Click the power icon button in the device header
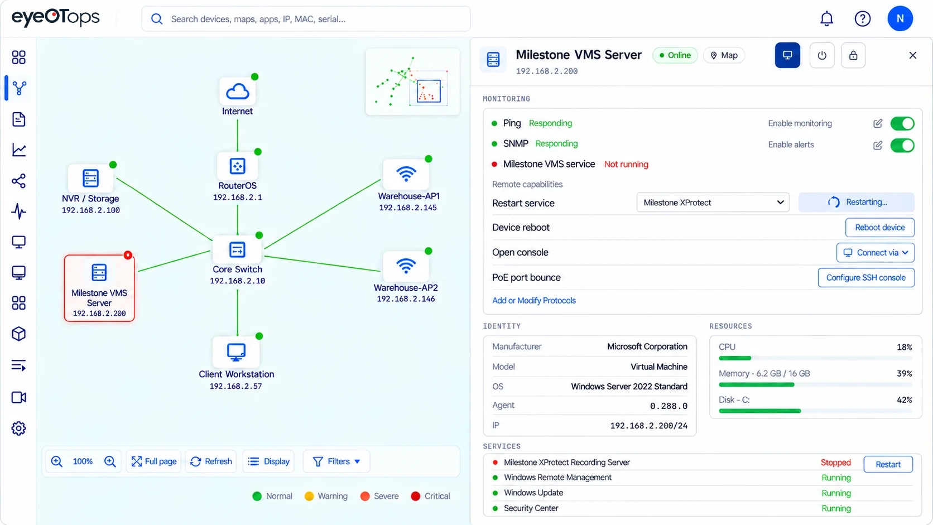 coord(822,55)
